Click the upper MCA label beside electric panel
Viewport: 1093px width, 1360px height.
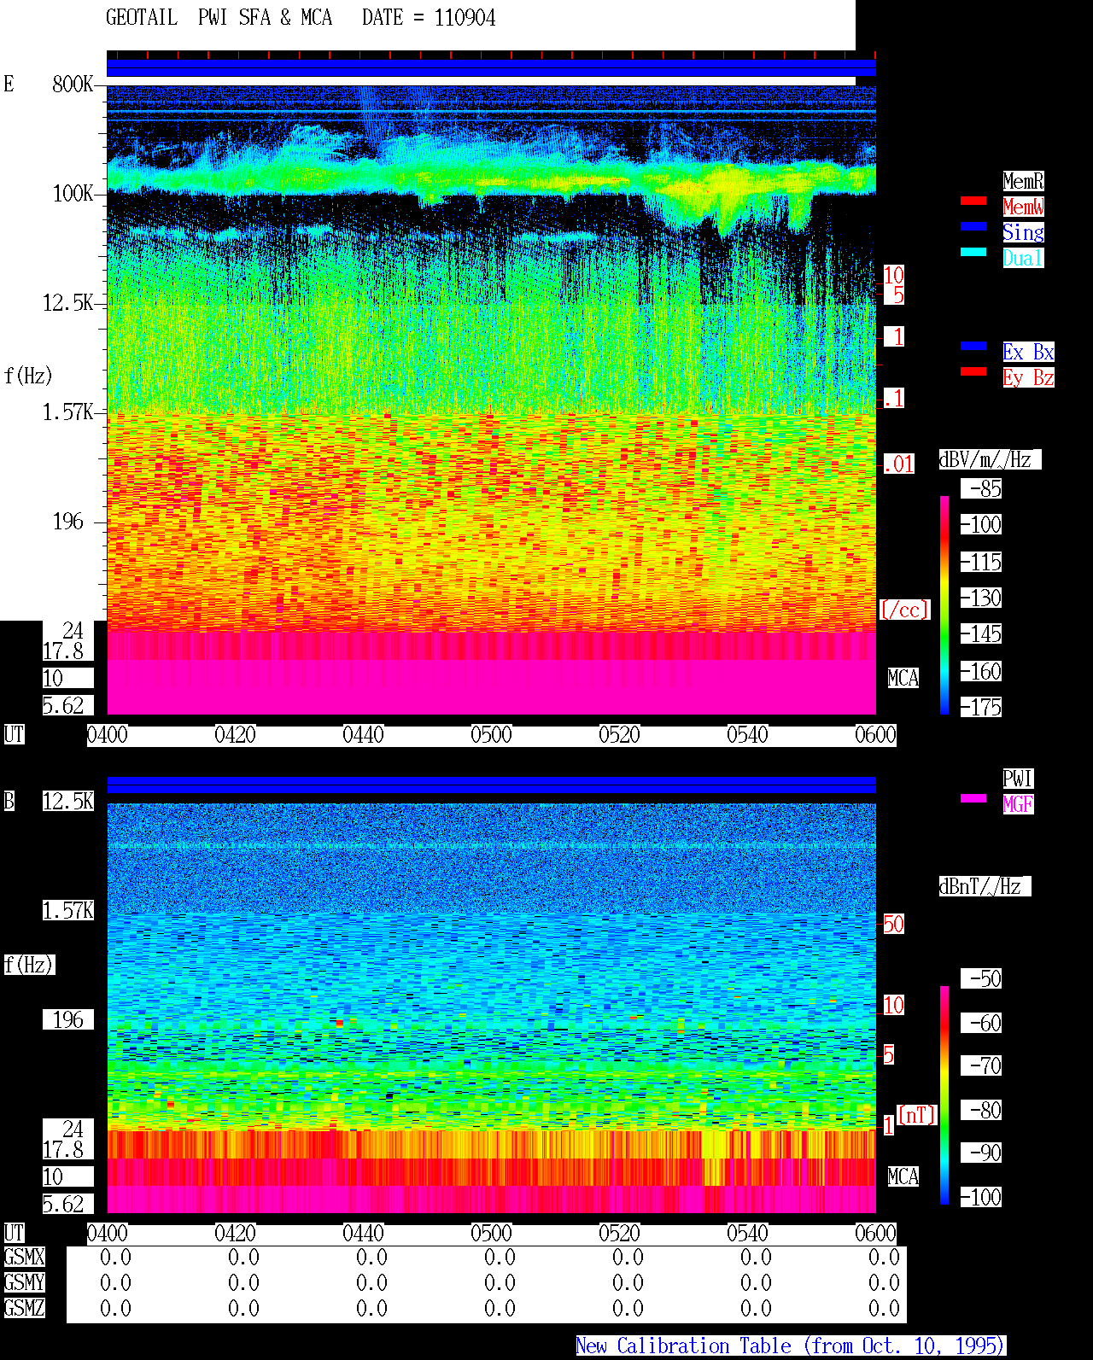click(x=903, y=679)
